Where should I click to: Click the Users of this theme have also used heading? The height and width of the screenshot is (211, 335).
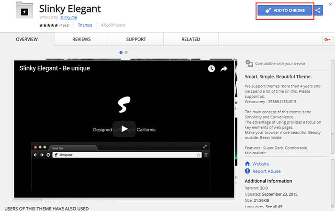46,209
